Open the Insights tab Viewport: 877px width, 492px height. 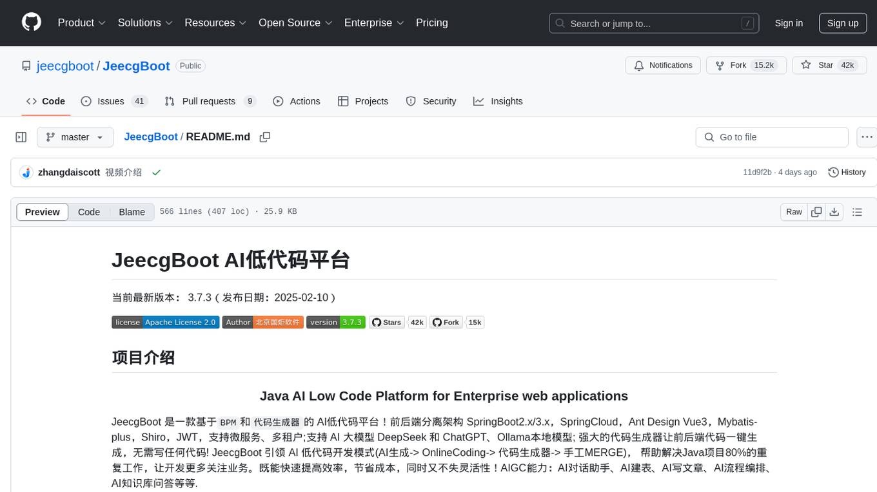pyautogui.click(x=498, y=101)
